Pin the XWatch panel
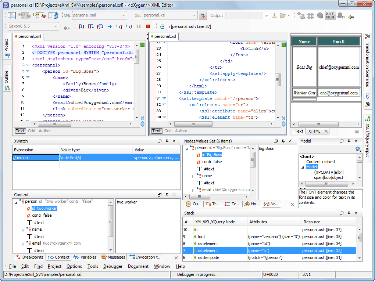The image size is (375, 281). (x=167, y=141)
